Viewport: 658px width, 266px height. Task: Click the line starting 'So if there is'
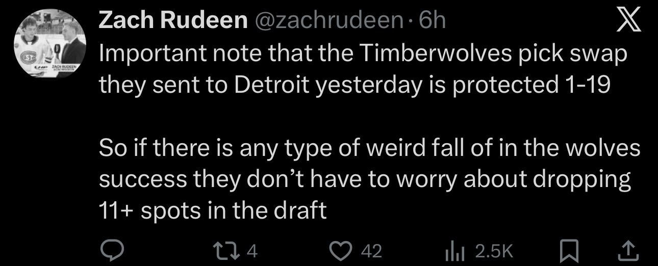(x=369, y=149)
